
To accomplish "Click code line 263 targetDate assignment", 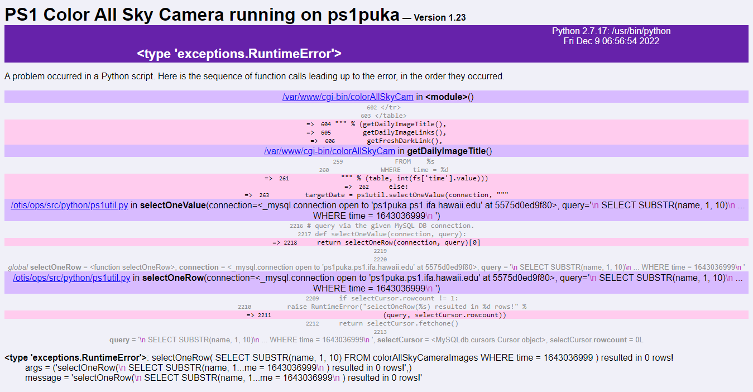I will [376, 195].
